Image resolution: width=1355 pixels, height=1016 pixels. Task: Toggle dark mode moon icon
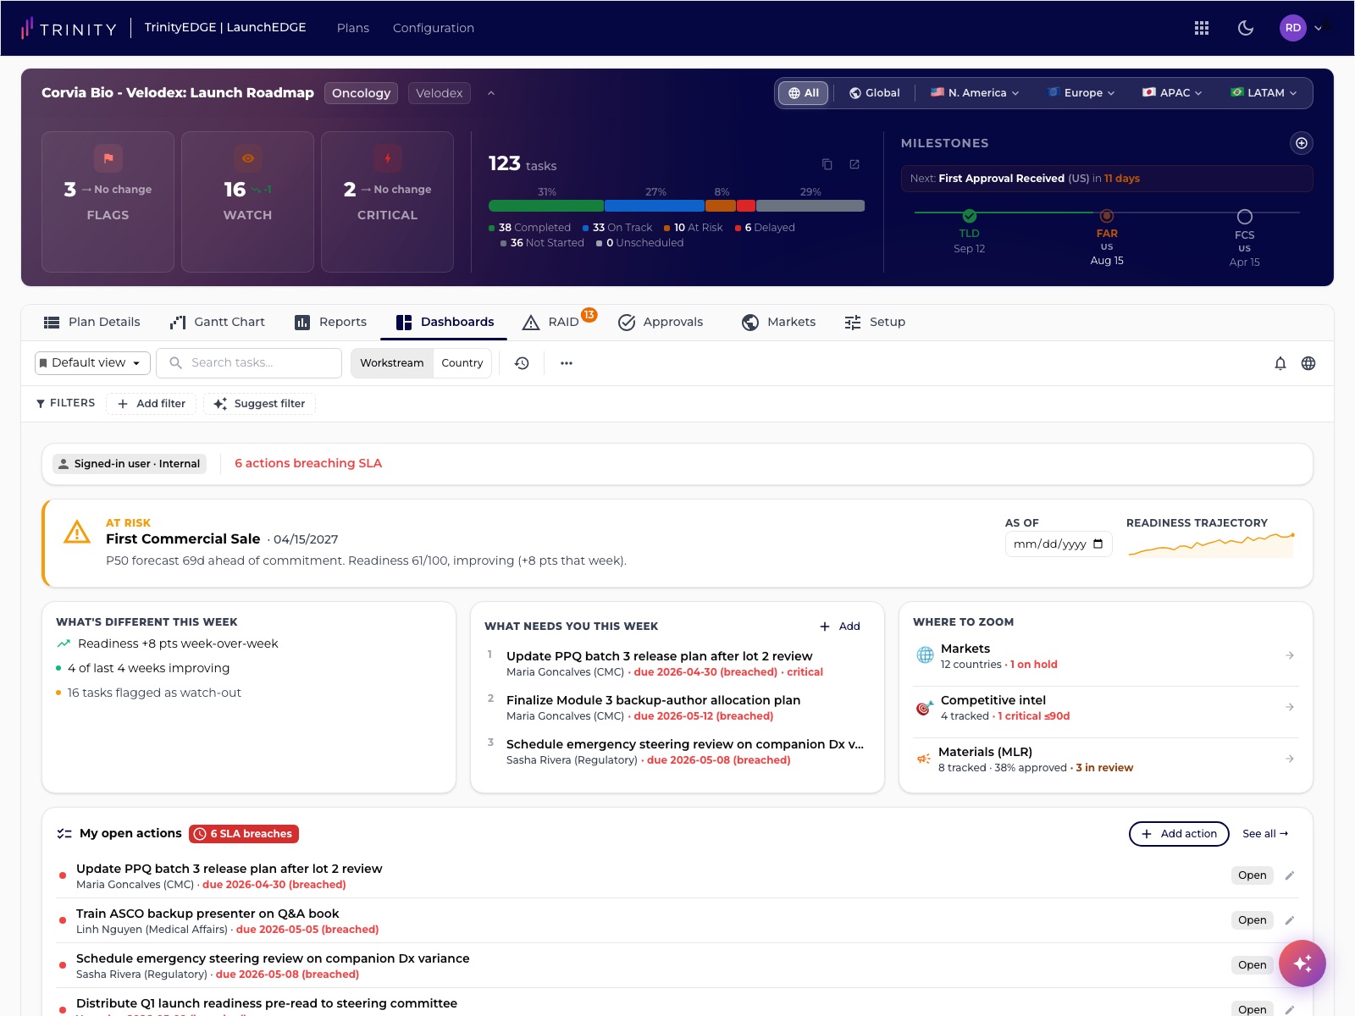[1245, 28]
